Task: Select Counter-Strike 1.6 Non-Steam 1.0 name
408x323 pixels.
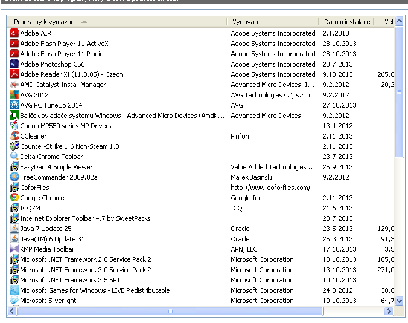Action: tap(69, 146)
